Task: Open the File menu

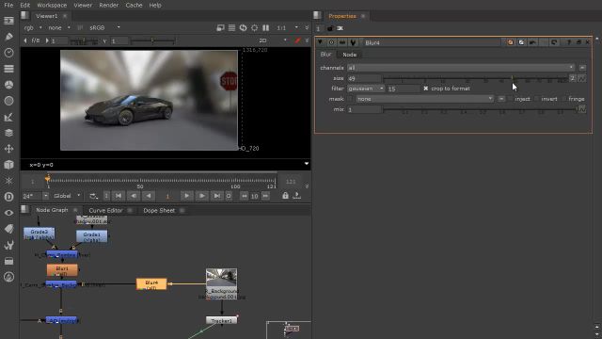Action: (8, 5)
